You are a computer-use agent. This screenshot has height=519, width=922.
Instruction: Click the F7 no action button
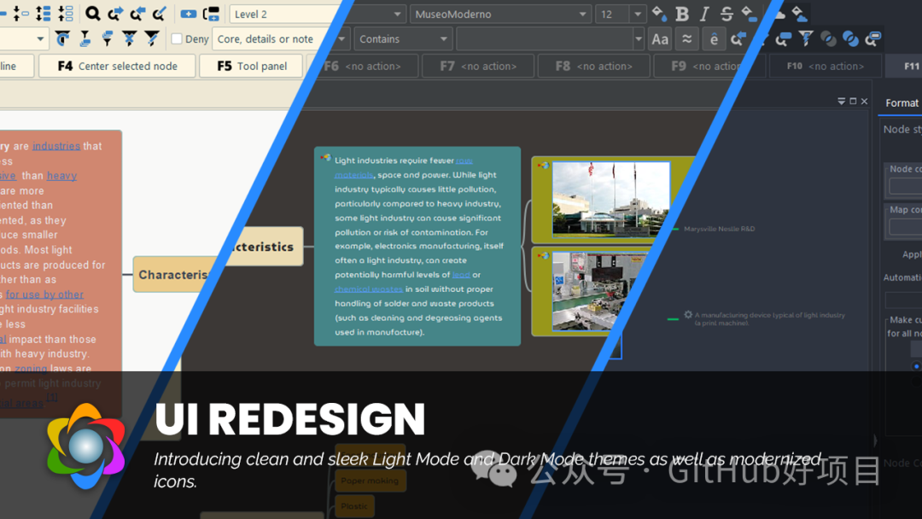478,66
